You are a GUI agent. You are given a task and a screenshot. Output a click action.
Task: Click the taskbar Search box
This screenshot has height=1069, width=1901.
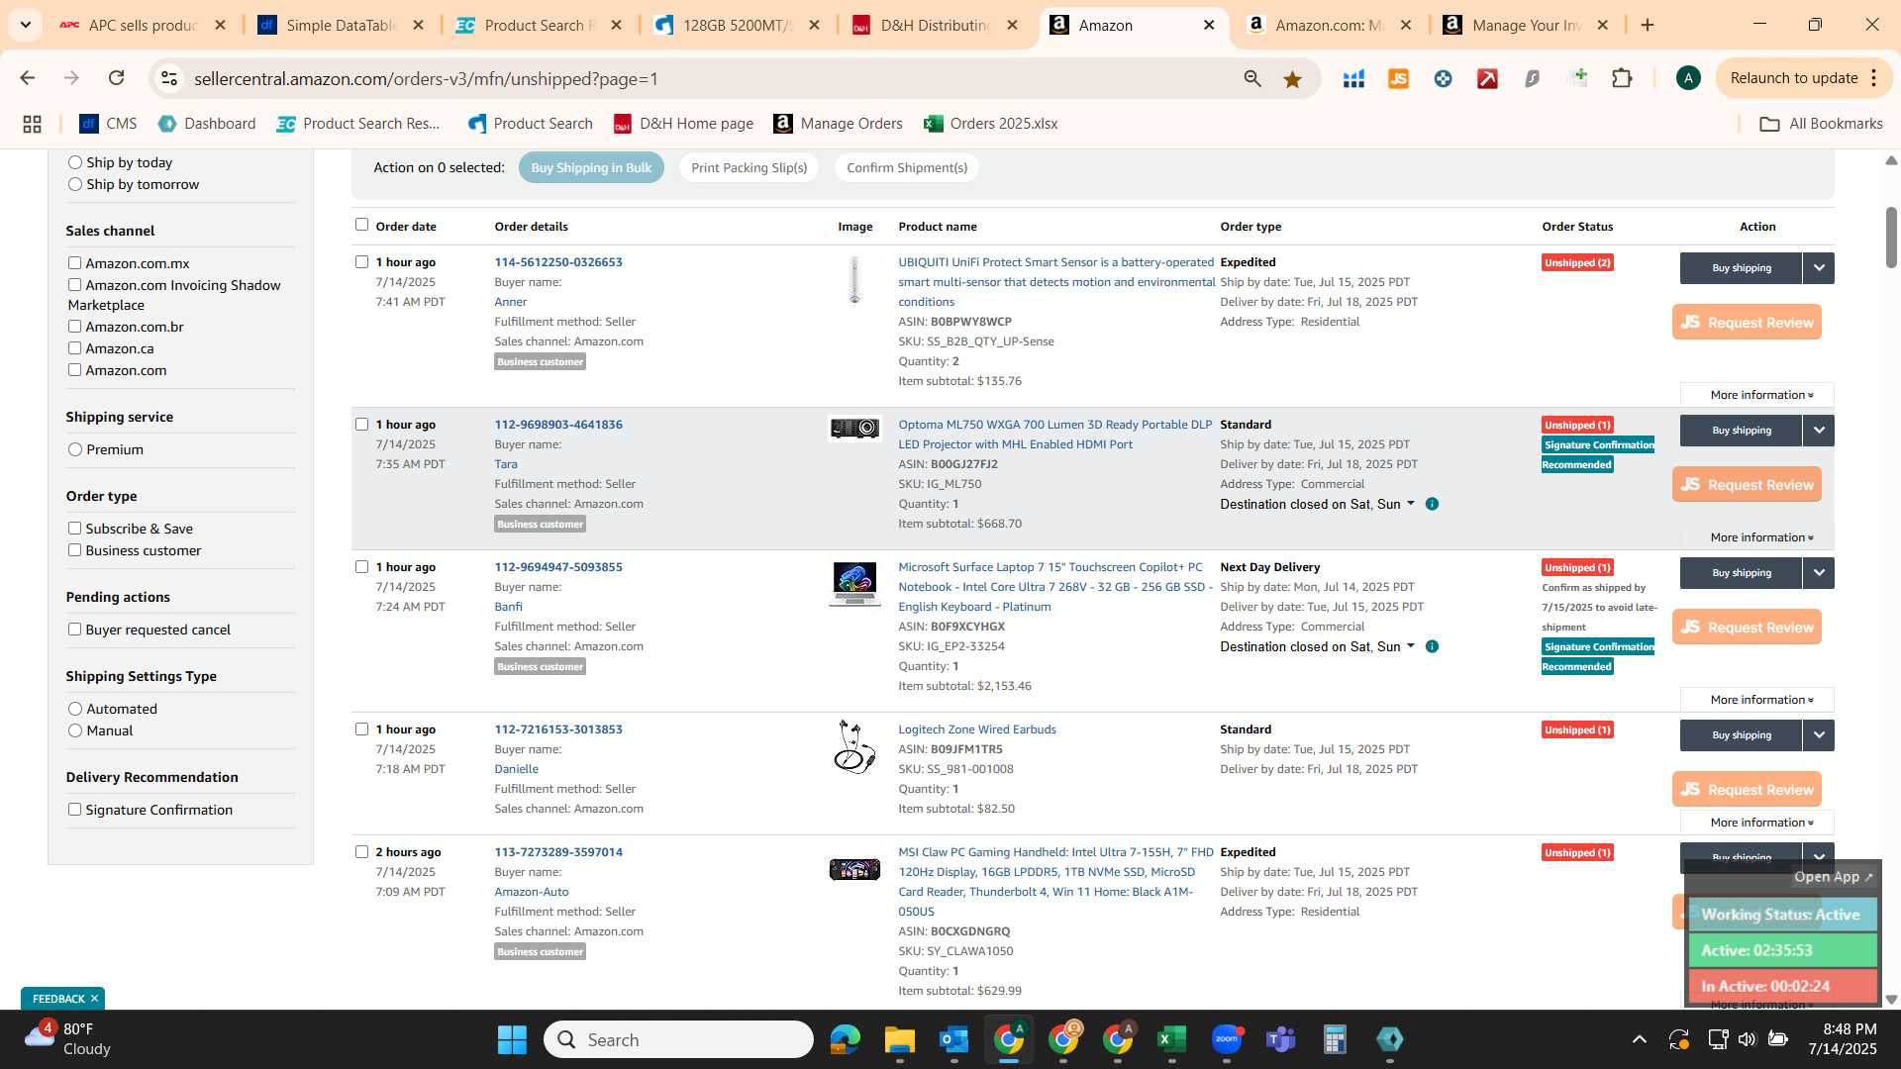pyautogui.click(x=678, y=1039)
